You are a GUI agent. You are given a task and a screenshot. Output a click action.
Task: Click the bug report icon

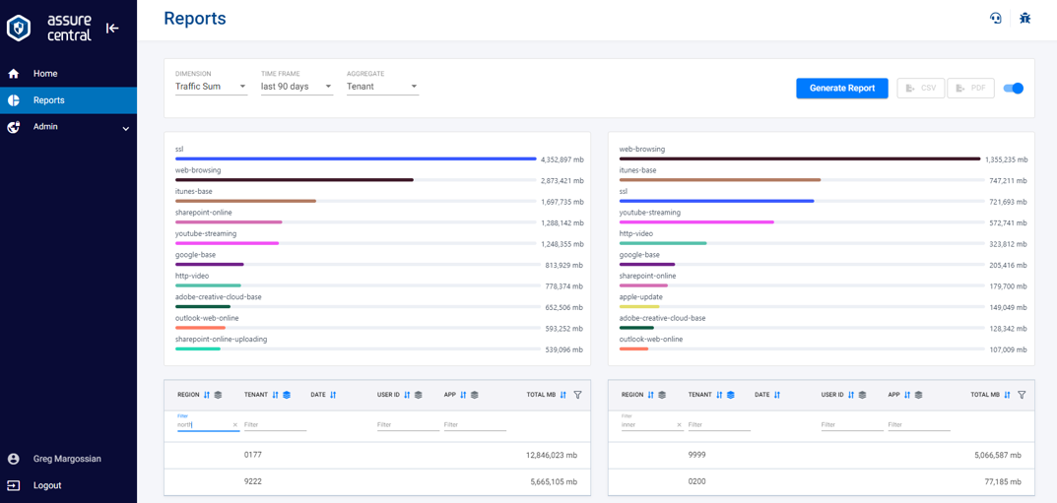point(1025,18)
